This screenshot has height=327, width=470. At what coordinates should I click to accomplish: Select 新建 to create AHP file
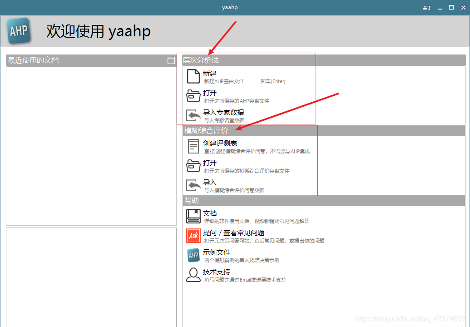click(209, 74)
